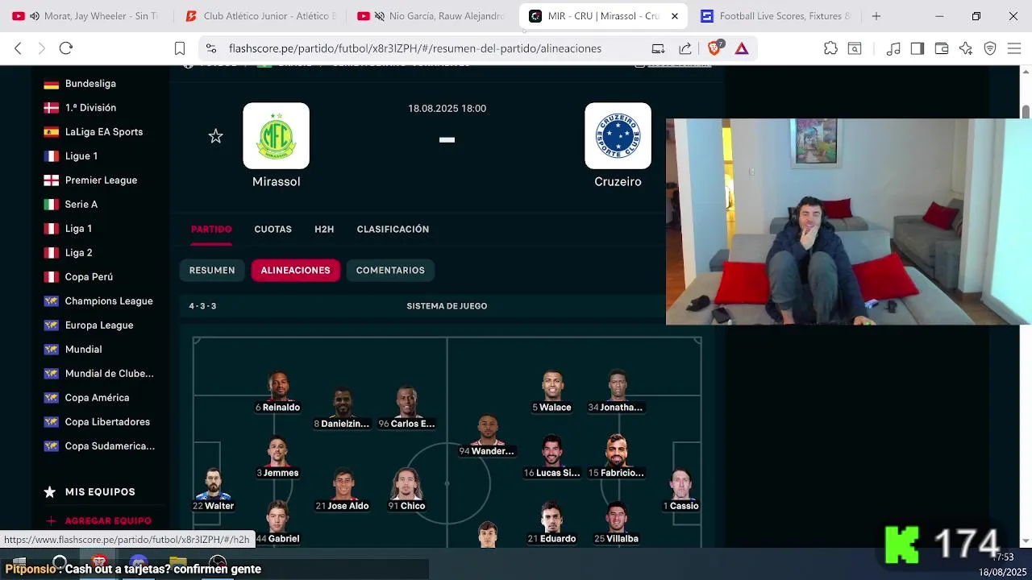Open the Brave Shields lion icon
The width and height of the screenshot is (1032, 580).
pos(714,48)
